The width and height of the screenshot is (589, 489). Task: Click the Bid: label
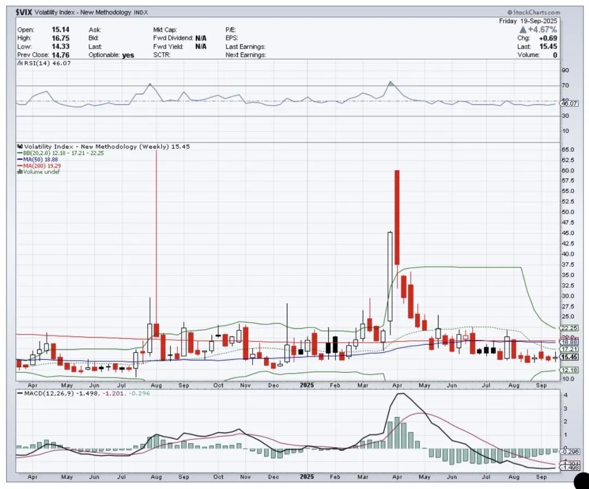94,38
